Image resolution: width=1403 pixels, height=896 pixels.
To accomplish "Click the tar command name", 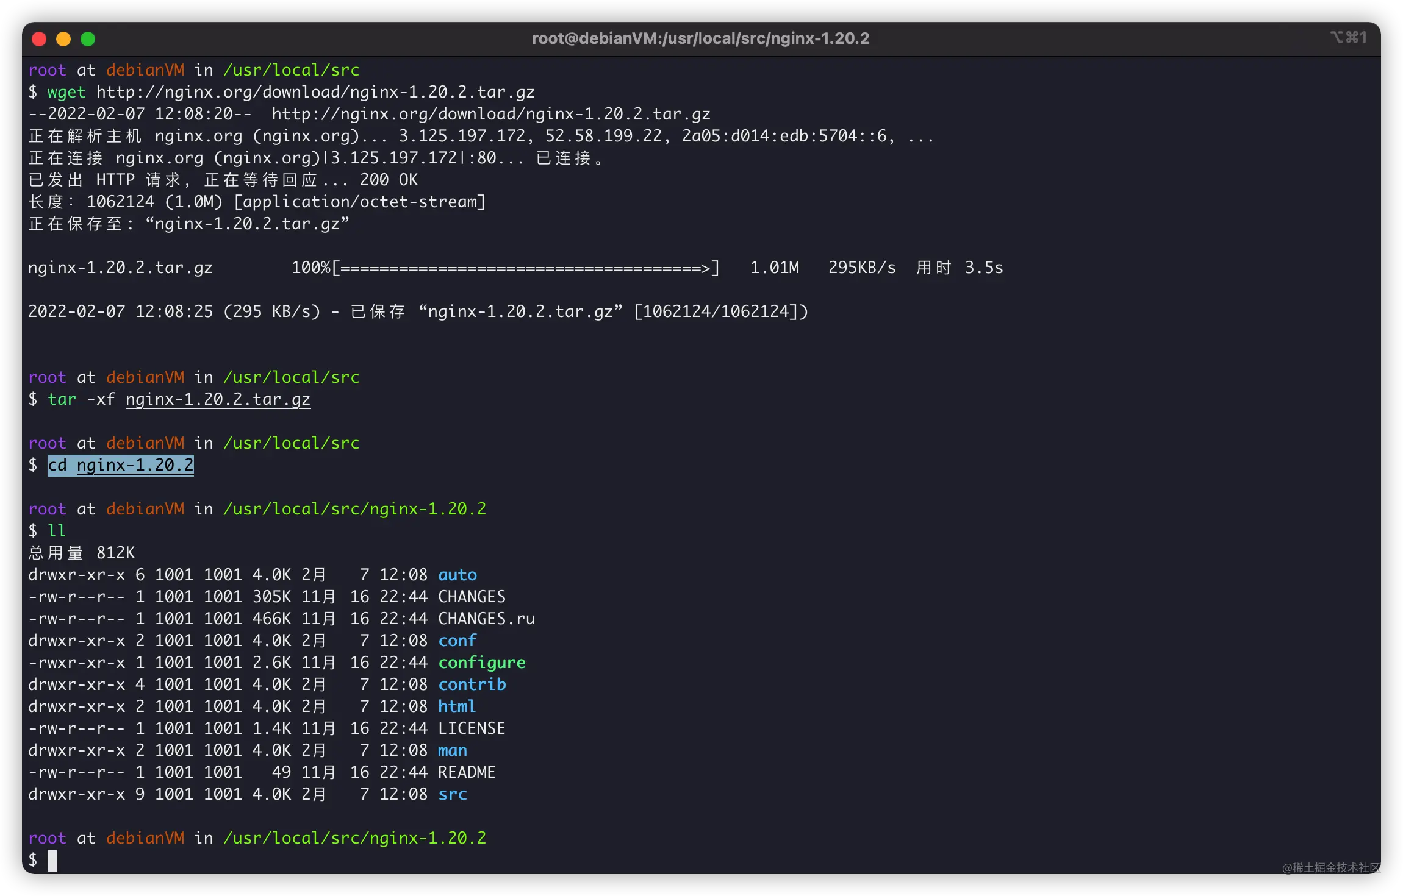I will (62, 399).
